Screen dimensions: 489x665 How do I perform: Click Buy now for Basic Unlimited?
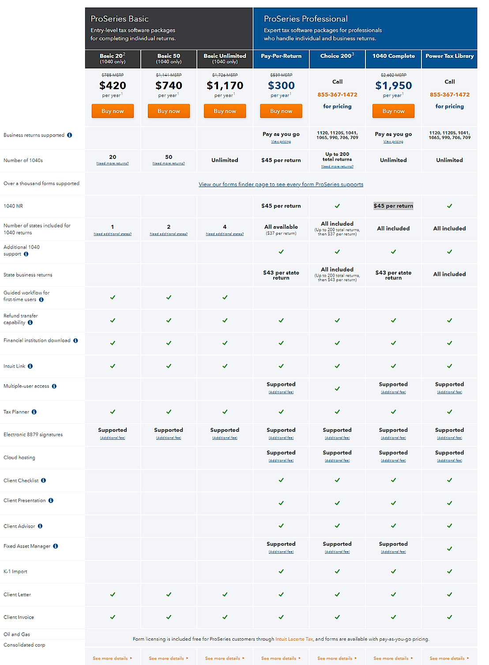(225, 111)
